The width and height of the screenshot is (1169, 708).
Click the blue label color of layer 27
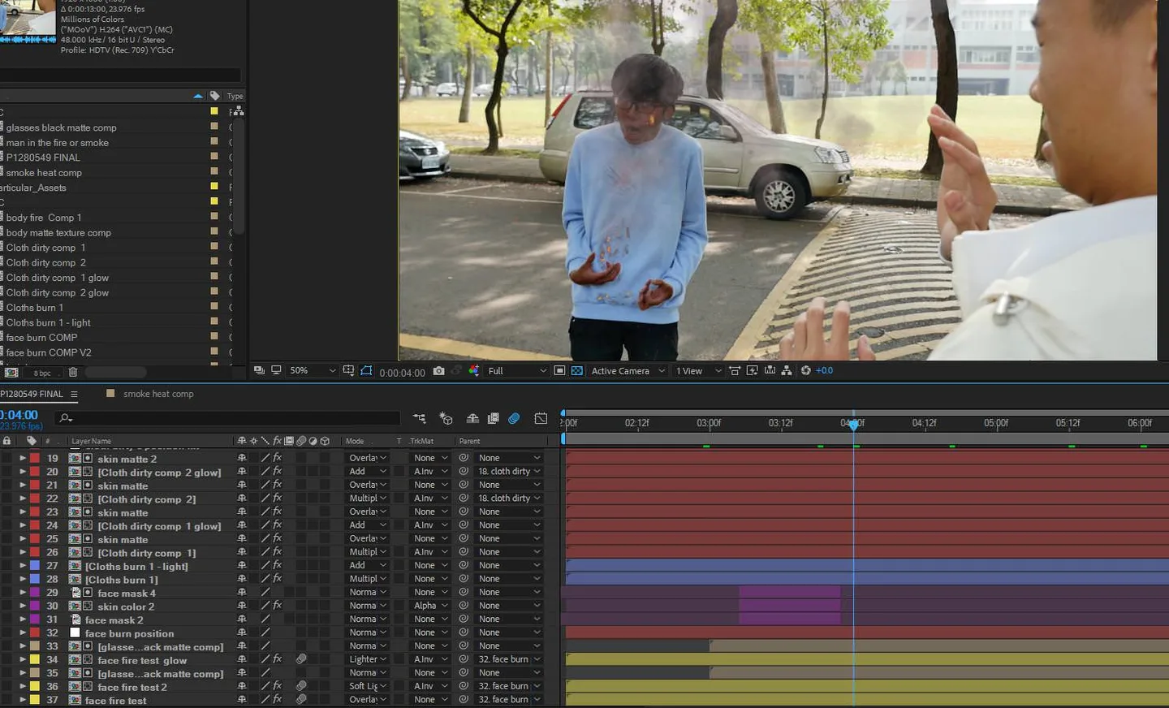(35, 566)
